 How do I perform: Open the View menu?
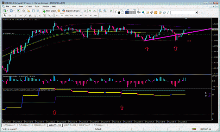14,6
